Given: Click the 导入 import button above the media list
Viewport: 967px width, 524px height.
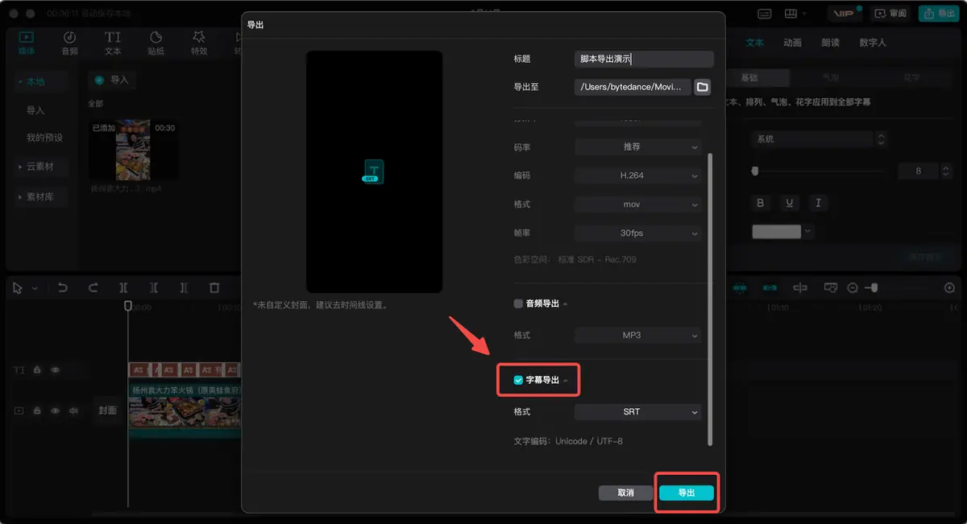Looking at the screenshot, I should pyautogui.click(x=112, y=80).
